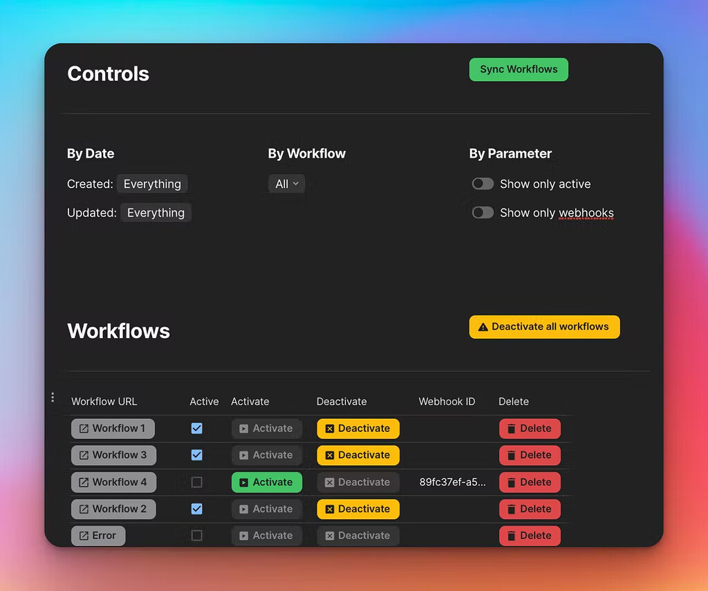
Task: Enable the Show only webhooks toggle
Action: (483, 213)
